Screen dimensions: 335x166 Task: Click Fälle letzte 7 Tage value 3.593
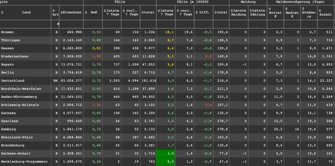point(114,81)
